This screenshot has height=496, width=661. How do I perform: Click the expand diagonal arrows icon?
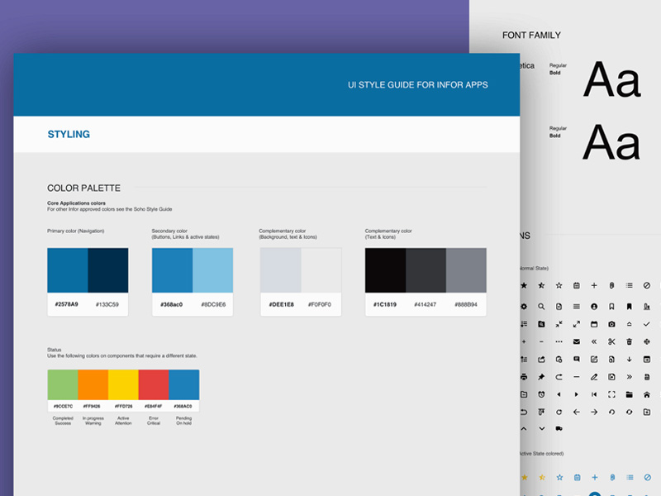(x=576, y=324)
